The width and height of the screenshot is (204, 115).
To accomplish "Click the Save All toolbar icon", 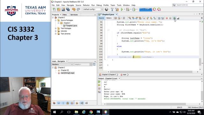I will point(68,9).
